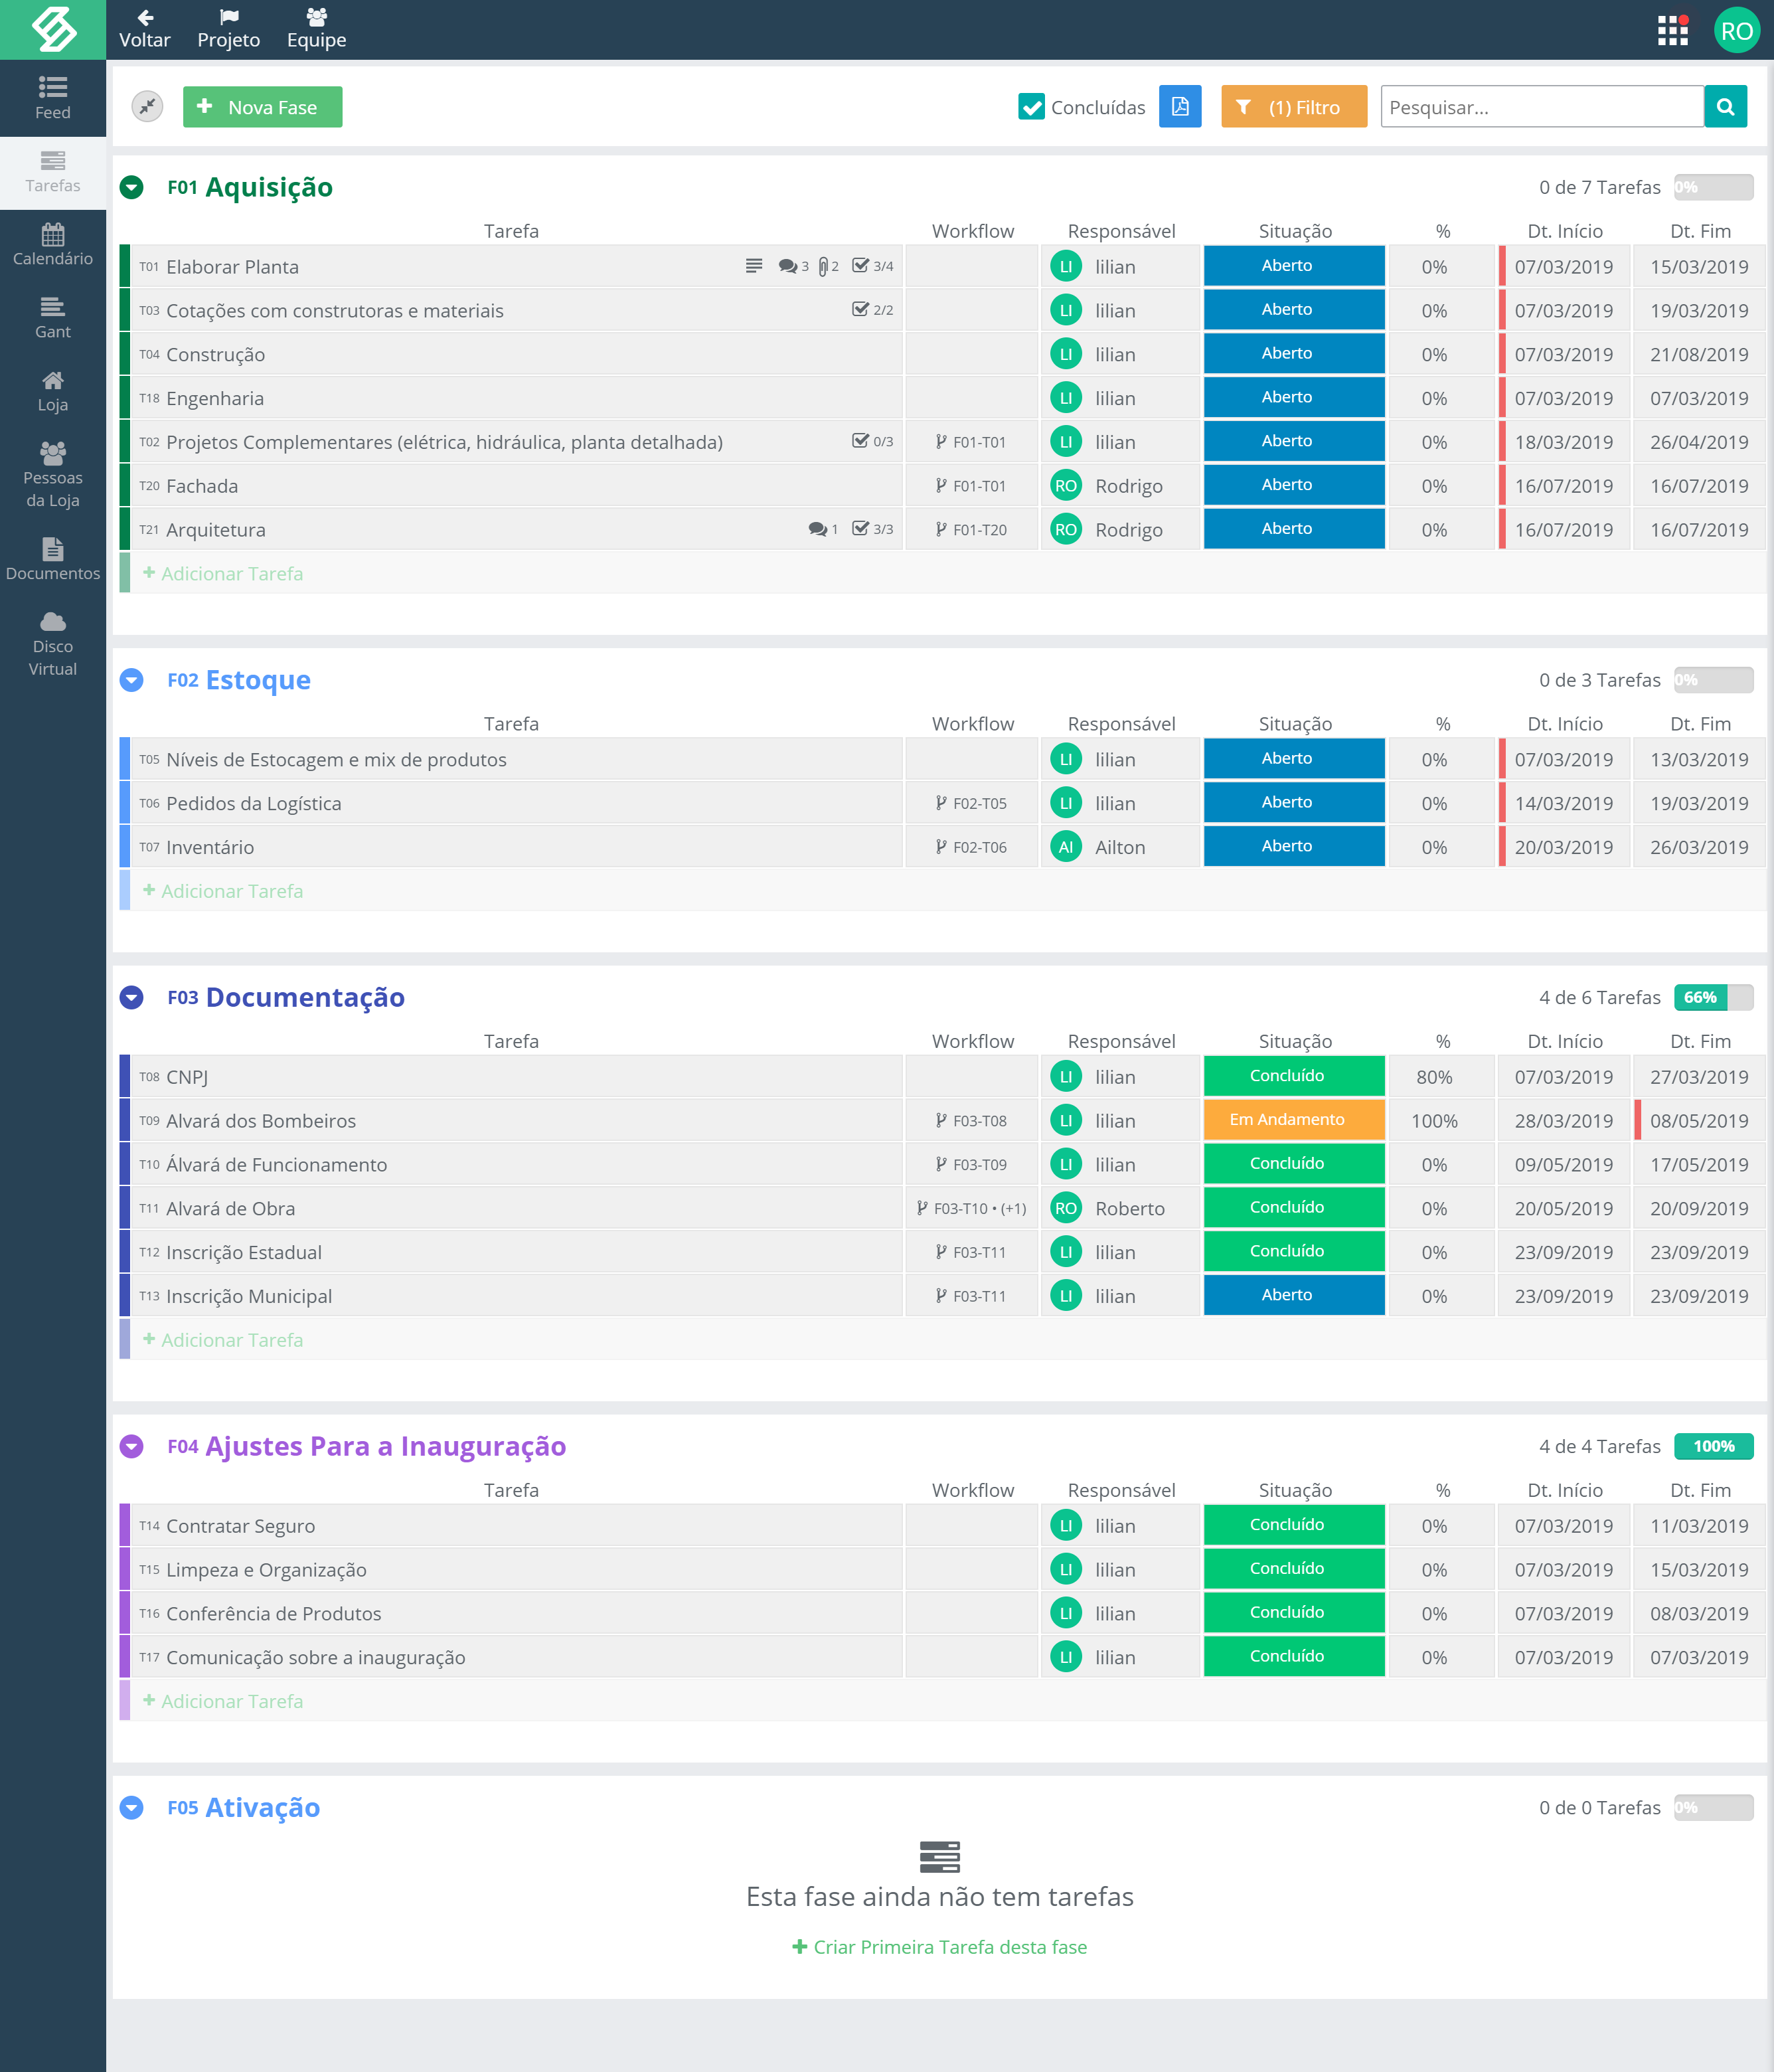1774x2072 pixels.
Task: Click lilian avatar on Engenharia row
Action: (x=1066, y=398)
